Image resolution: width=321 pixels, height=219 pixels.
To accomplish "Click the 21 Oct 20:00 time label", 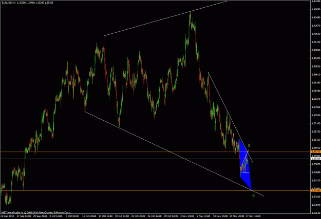I will [138, 216].
